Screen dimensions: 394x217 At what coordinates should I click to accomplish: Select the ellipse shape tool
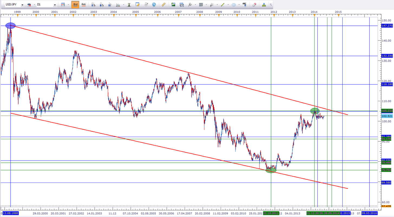coord(234,5)
